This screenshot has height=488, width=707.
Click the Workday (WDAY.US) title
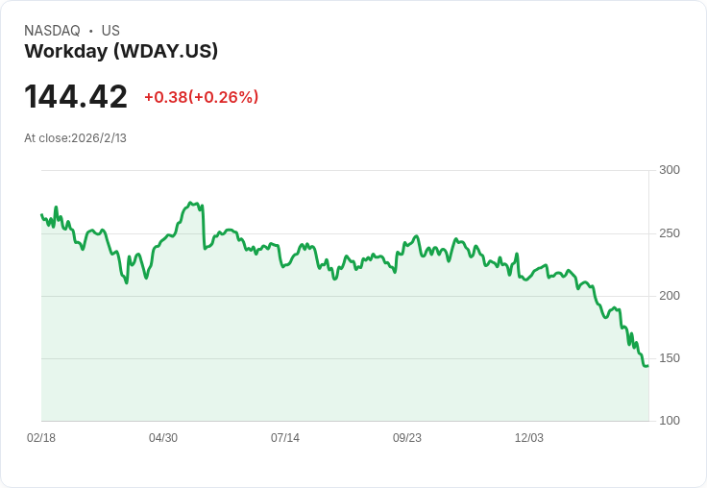pos(121,52)
